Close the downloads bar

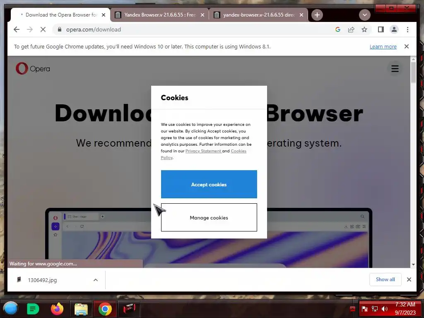tap(409, 279)
